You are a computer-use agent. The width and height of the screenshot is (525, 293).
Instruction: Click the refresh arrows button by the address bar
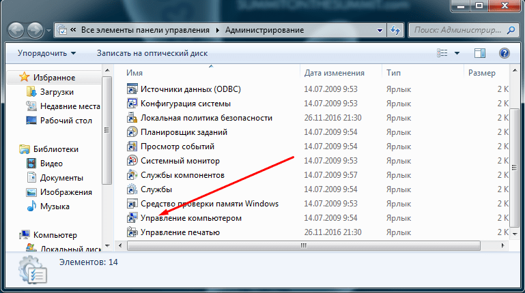pos(395,31)
